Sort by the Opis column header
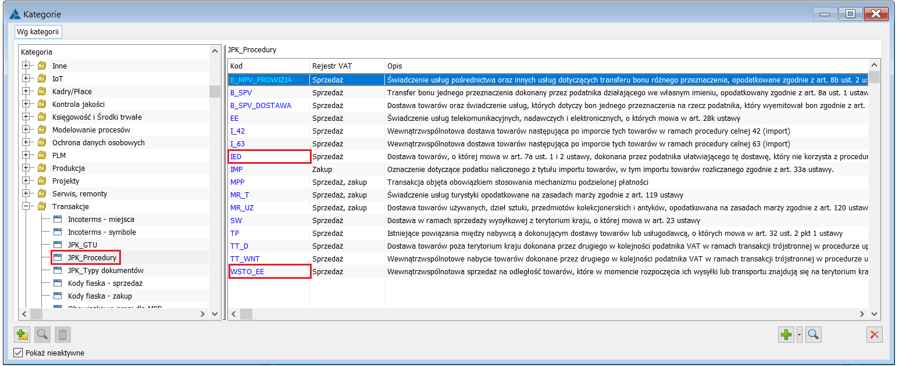Viewport: 899px width, 366px height. click(626, 66)
